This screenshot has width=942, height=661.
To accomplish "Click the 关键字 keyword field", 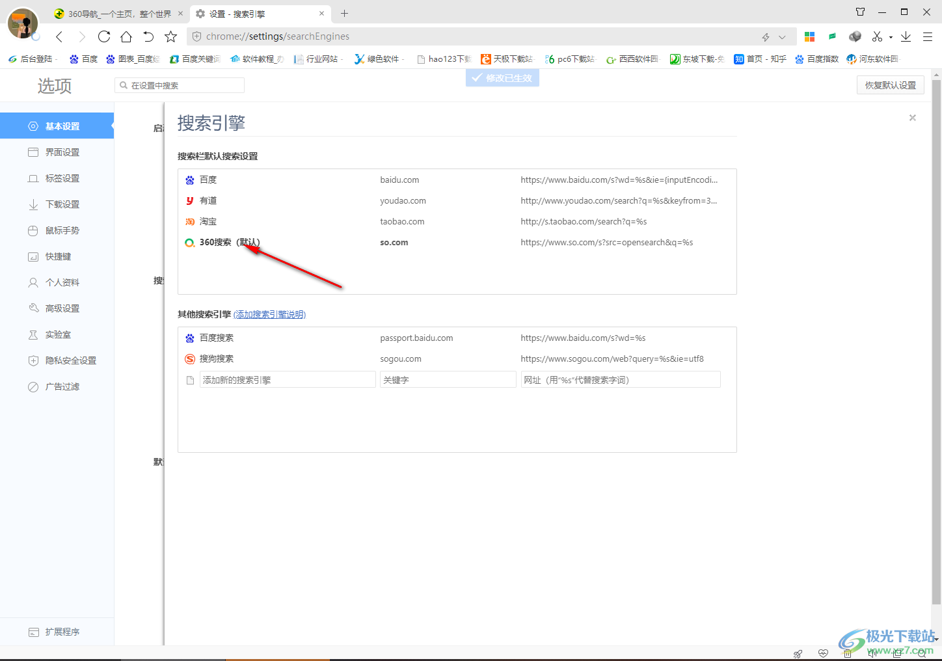I will (448, 379).
